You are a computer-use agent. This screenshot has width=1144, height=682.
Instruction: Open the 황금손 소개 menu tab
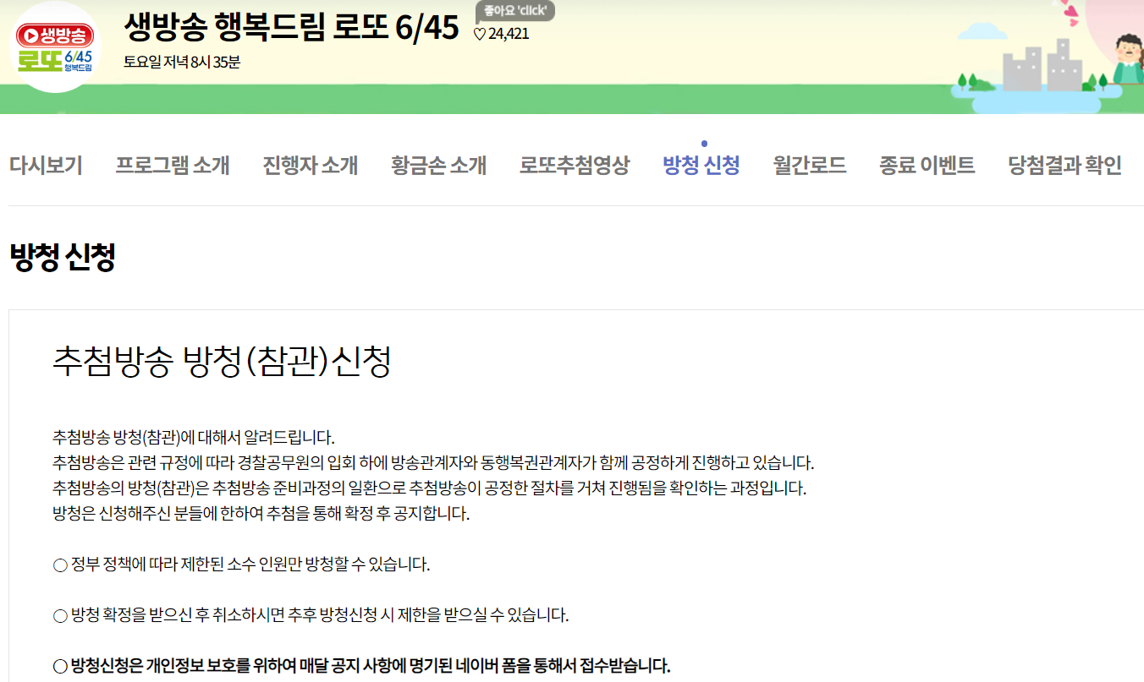(x=439, y=165)
